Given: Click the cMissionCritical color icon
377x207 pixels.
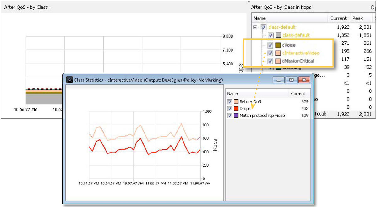Looking at the screenshot, I should pos(278,61).
